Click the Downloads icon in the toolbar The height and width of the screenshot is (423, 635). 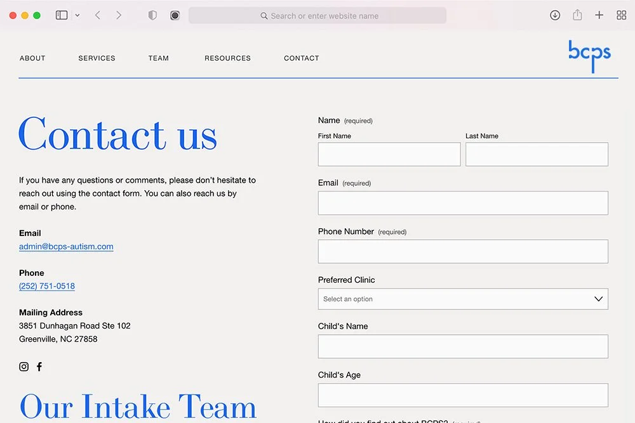(555, 15)
